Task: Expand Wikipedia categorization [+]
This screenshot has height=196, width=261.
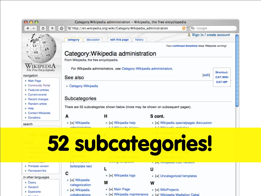Action: tap(72, 180)
